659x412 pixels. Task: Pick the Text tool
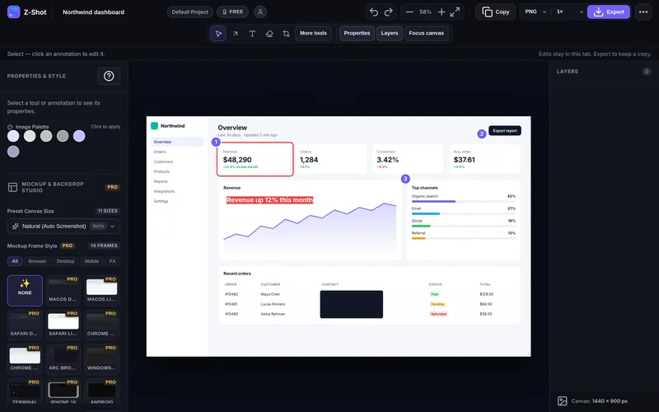click(252, 34)
